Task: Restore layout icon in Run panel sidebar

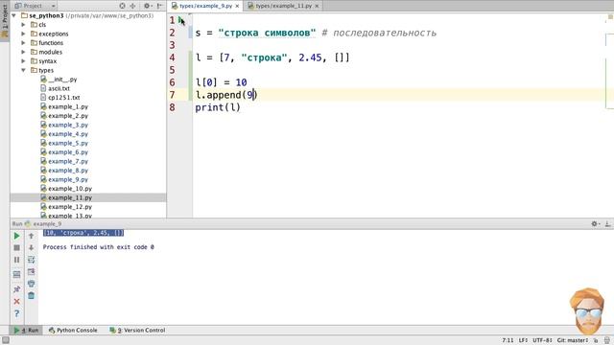Action: pyautogui.click(x=16, y=275)
